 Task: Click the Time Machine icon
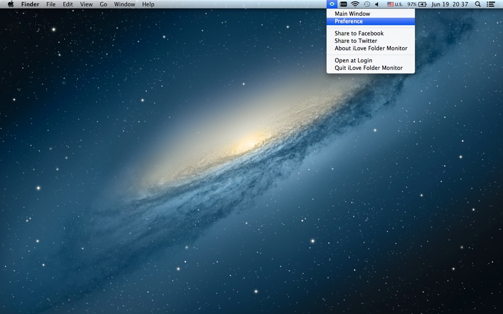366,4
